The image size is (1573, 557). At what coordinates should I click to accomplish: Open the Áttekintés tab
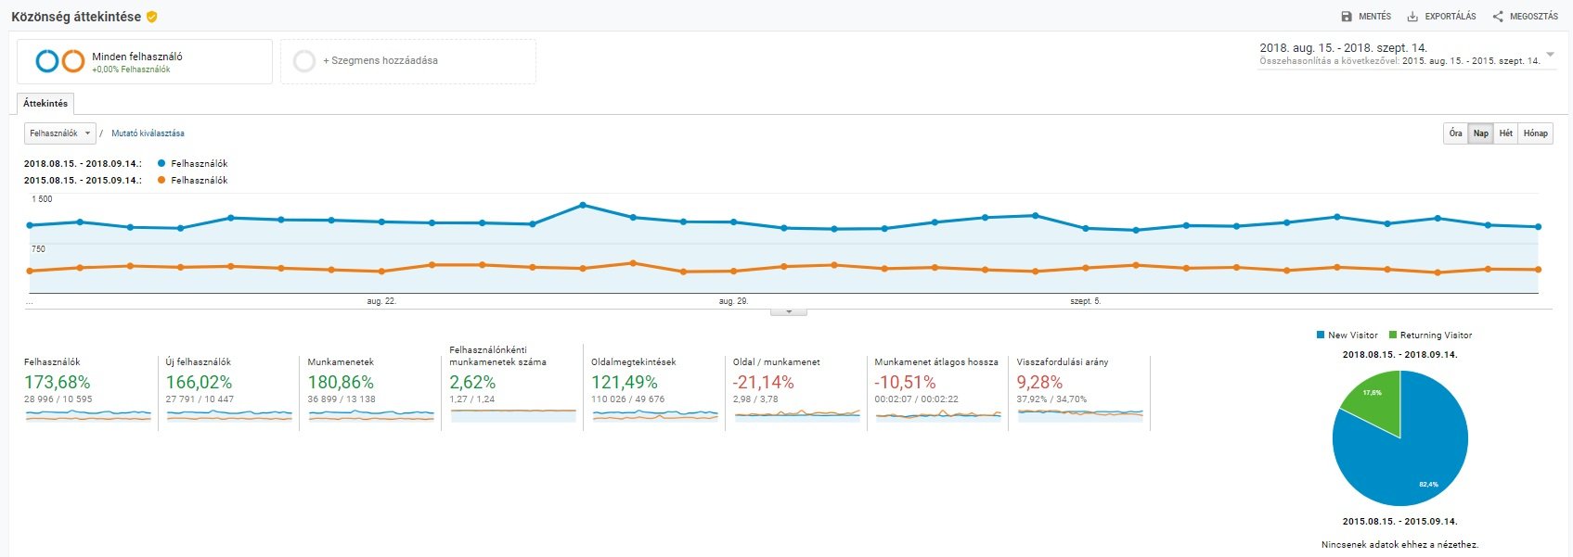pyautogui.click(x=45, y=104)
